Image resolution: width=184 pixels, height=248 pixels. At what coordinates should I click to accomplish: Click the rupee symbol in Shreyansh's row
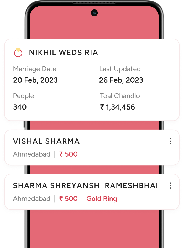pos(61,198)
